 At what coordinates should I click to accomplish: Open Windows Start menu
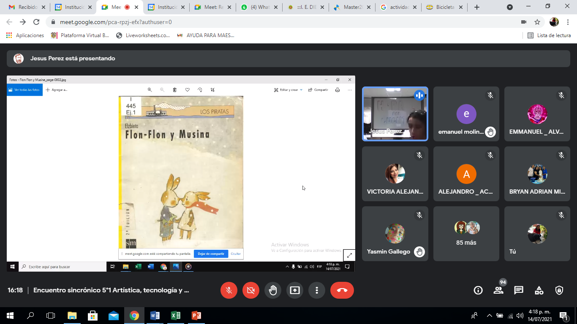pos(10,316)
